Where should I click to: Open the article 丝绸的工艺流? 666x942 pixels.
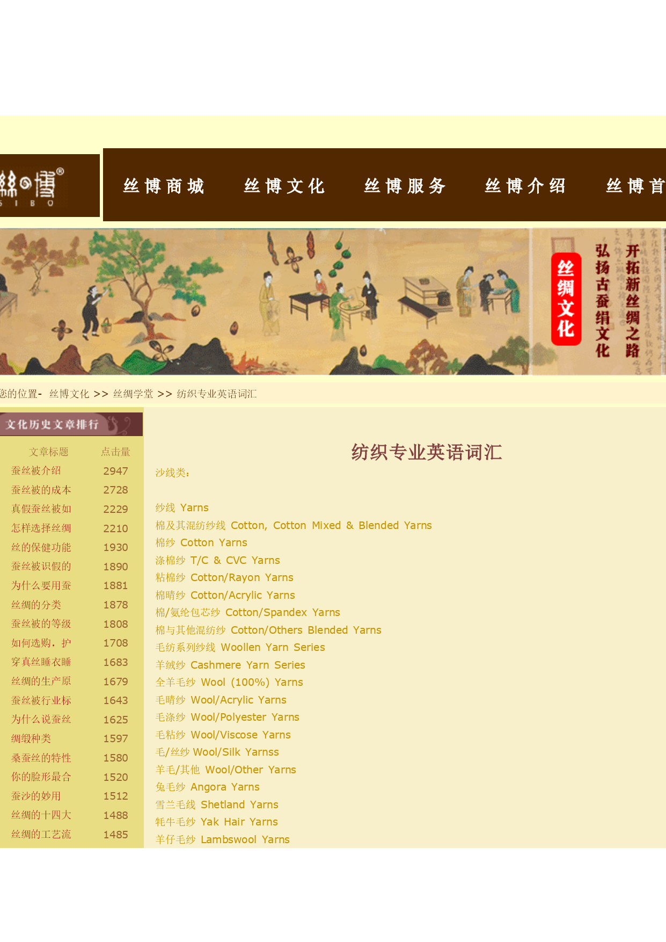click(41, 834)
